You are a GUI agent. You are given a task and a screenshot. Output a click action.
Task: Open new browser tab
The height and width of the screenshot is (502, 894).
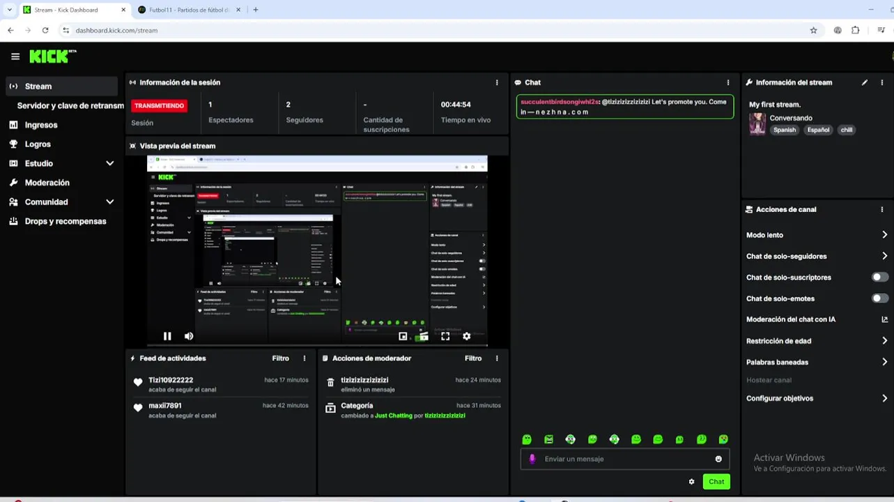pos(256,10)
